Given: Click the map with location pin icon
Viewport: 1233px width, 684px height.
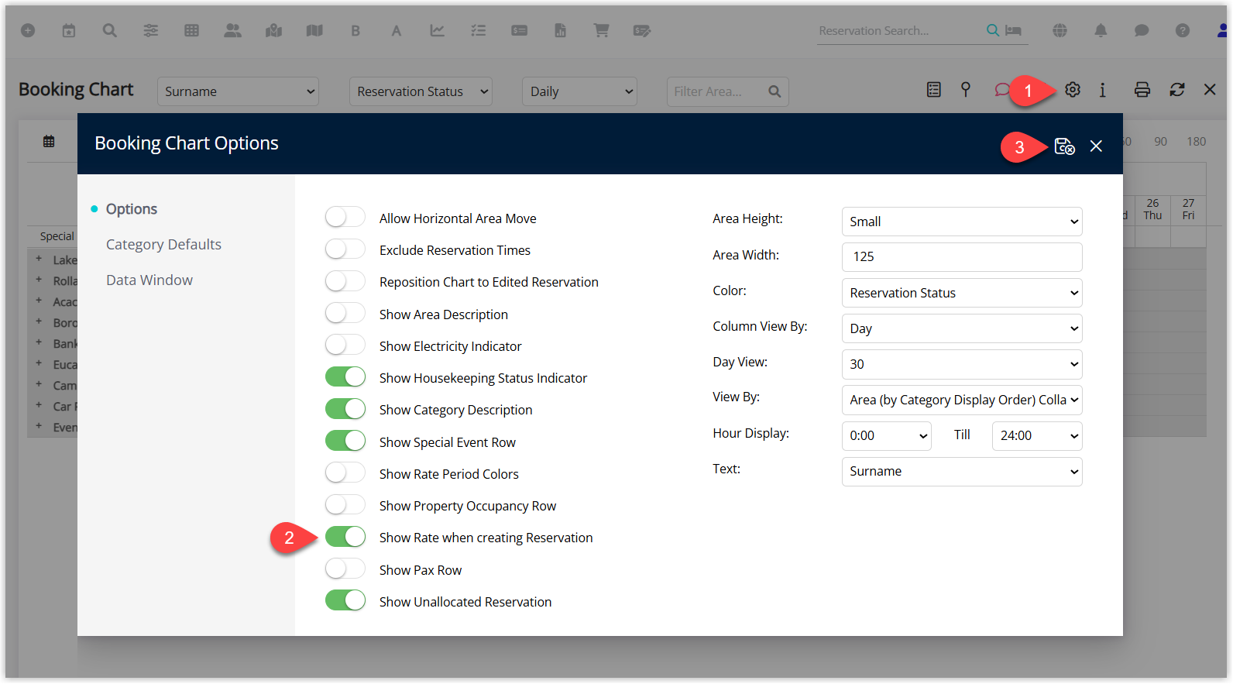Looking at the screenshot, I should point(273,30).
